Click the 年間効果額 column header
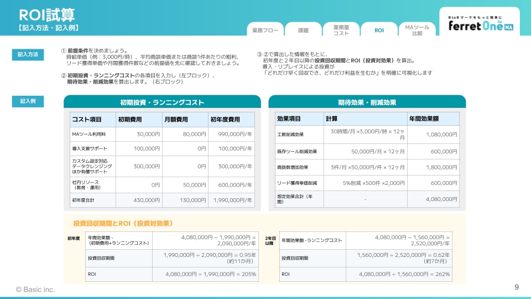531x299 pixels. coord(433,119)
